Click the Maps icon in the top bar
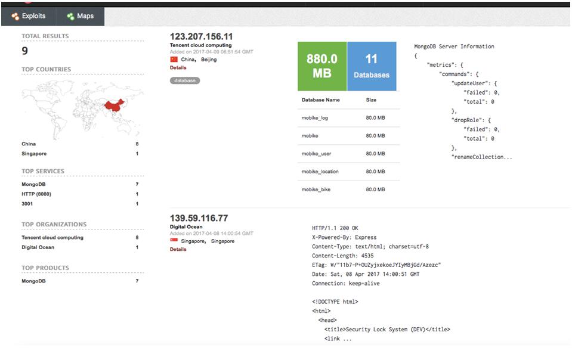Screen dimensions: 572x351 (x=70, y=16)
